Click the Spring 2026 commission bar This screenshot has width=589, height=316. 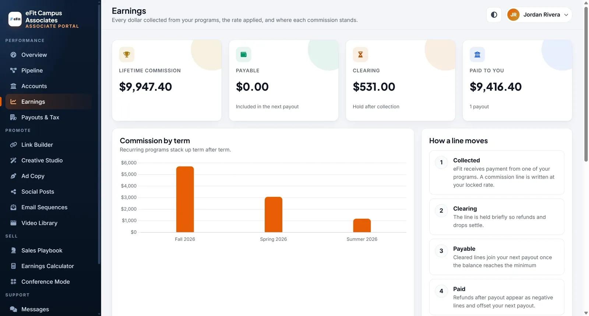274,214
